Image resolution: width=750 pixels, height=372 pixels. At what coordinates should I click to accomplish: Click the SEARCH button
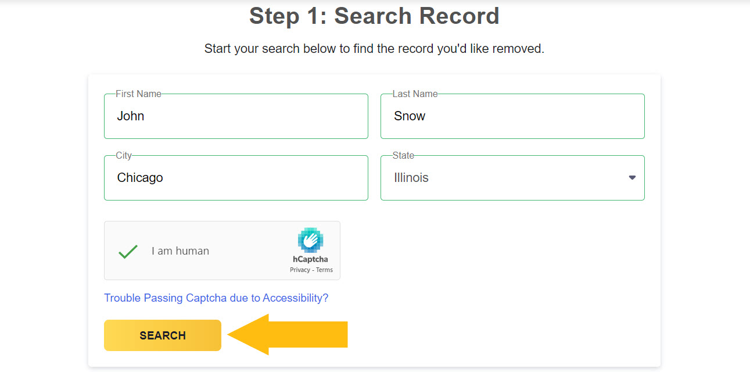pos(163,335)
